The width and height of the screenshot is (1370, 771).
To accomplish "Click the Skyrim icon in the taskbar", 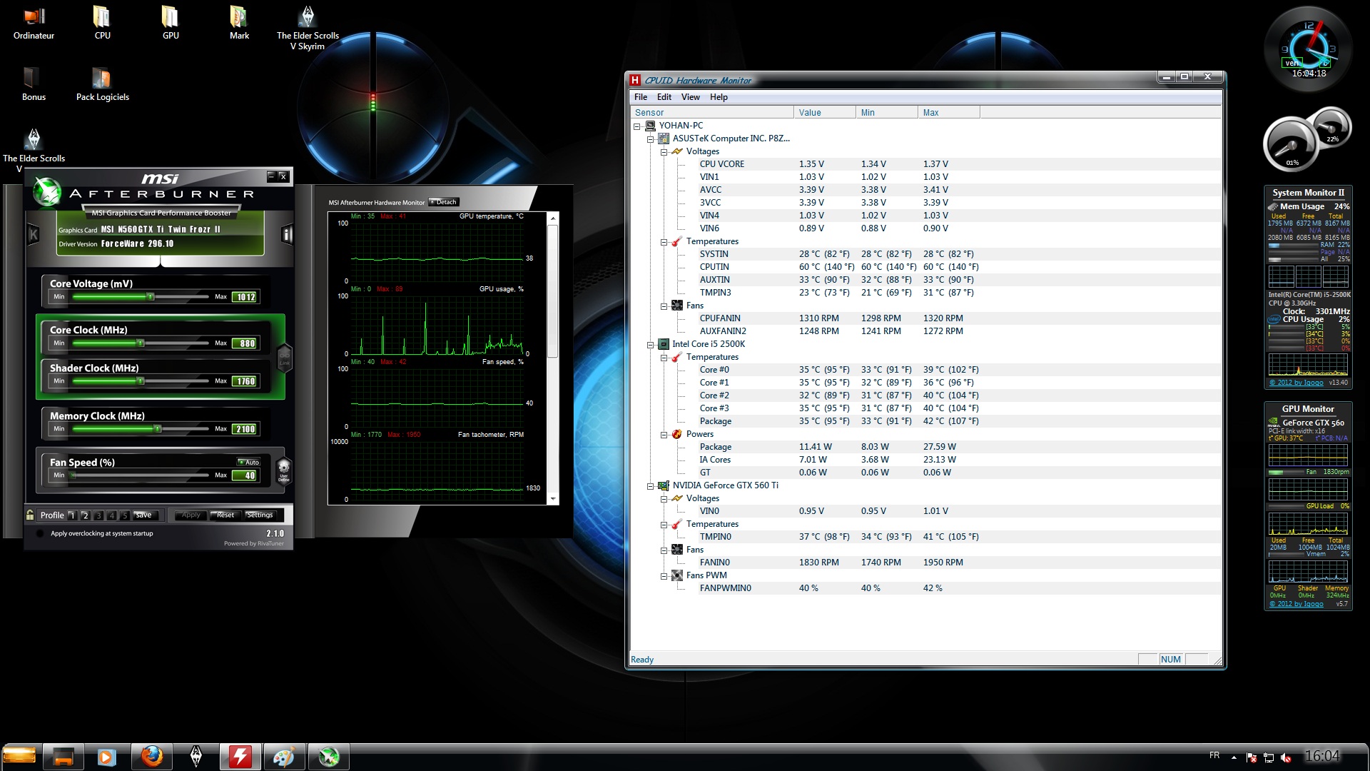I will [x=196, y=757].
